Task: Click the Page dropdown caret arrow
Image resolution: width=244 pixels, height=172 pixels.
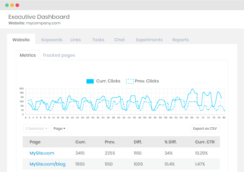Action: point(64,129)
